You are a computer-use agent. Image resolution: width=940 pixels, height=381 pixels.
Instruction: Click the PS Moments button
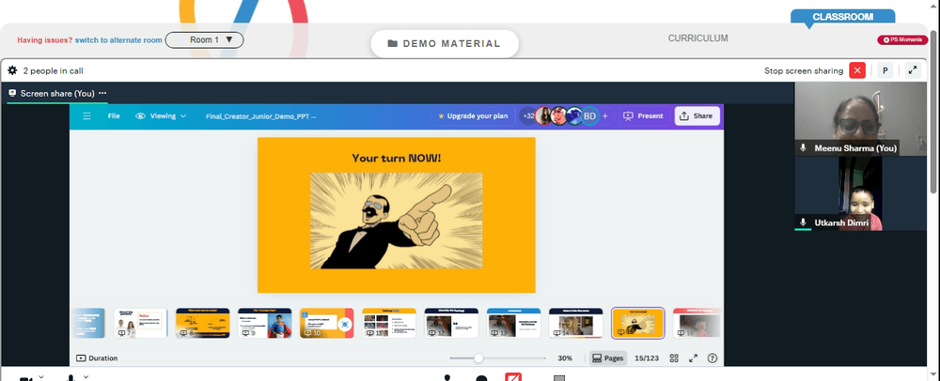pos(902,40)
